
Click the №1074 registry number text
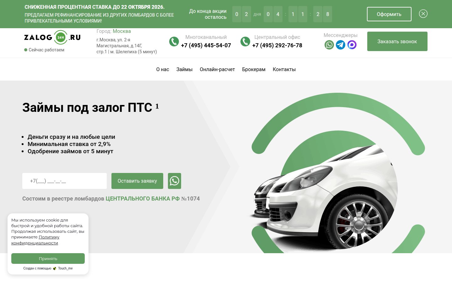click(191, 199)
